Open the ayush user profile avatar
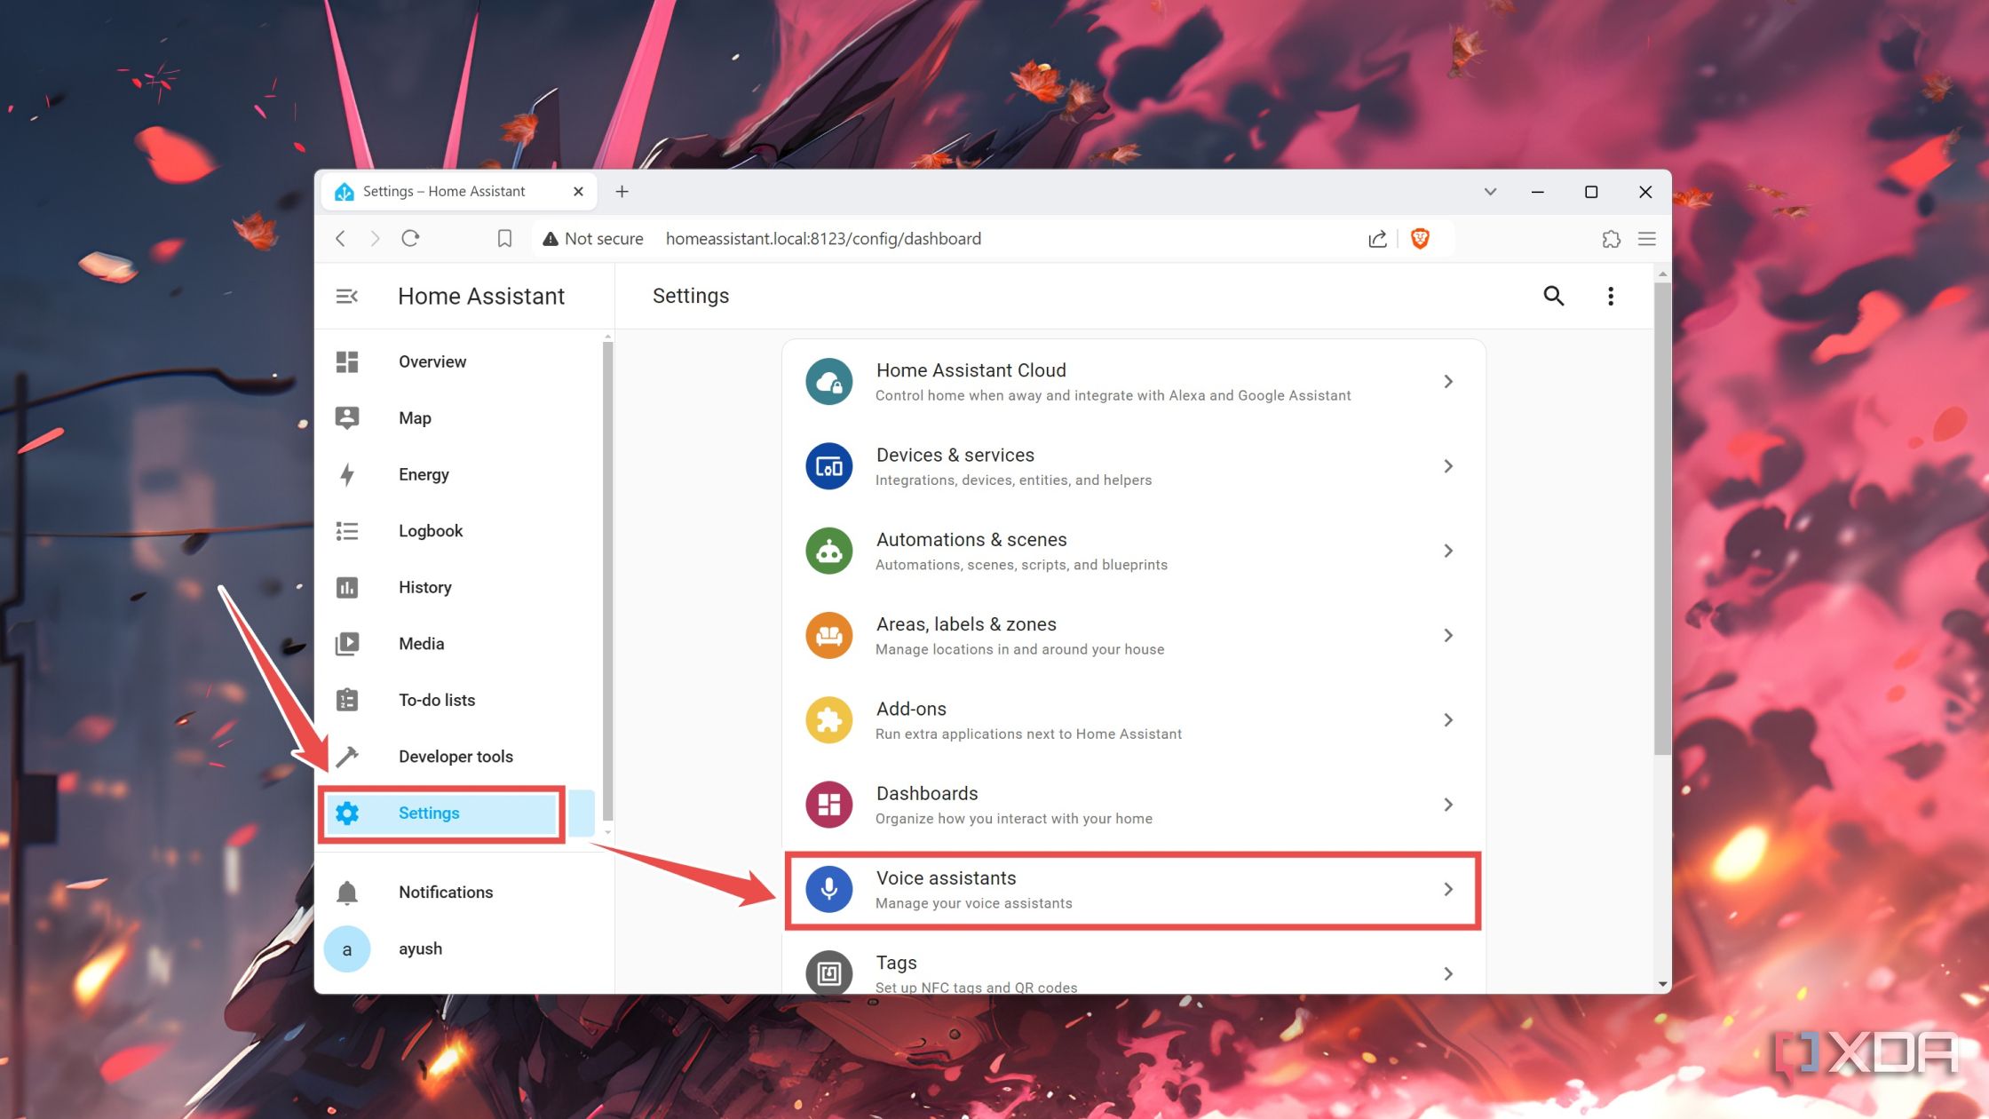Screen dimensions: 1989x1119 347,948
